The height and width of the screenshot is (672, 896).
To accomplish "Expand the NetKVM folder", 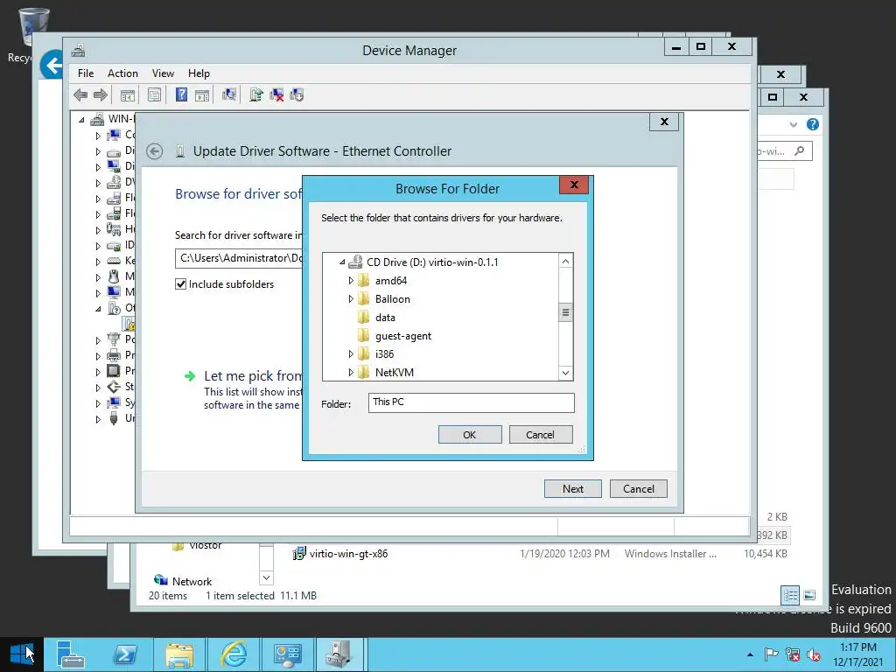I will [351, 373].
